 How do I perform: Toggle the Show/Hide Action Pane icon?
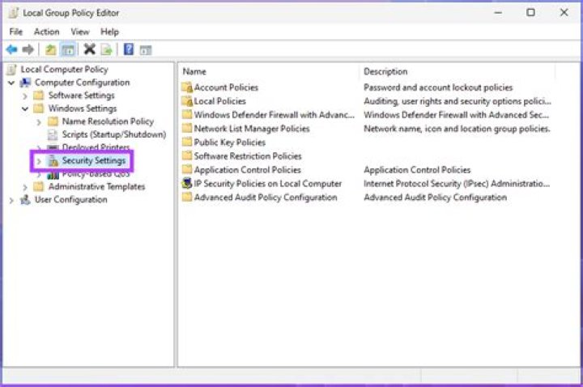click(x=146, y=49)
